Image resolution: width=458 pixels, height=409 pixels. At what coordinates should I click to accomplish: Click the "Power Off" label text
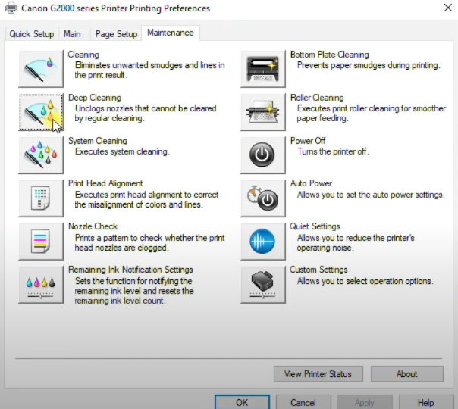click(308, 141)
